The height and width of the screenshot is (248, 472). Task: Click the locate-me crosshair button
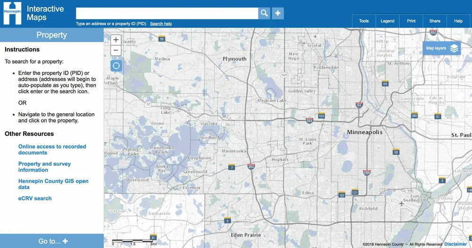tap(116, 66)
